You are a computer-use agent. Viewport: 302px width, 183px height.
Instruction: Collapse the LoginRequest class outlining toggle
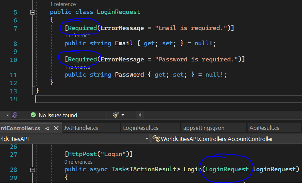tap(33, 12)
